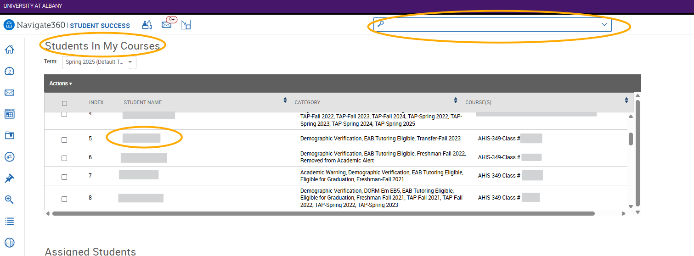Open advanced search magnifier icon in sidebar

tap(9, 200)
